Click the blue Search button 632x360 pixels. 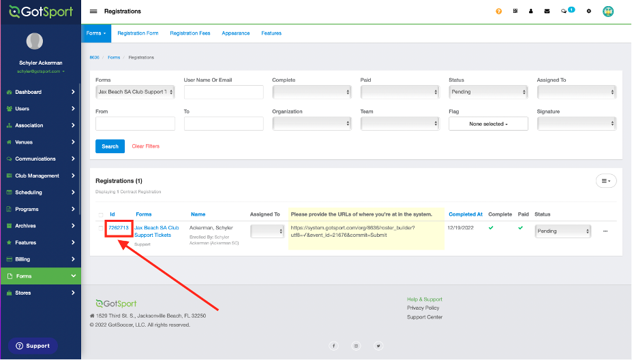click(x=110, y=146)
